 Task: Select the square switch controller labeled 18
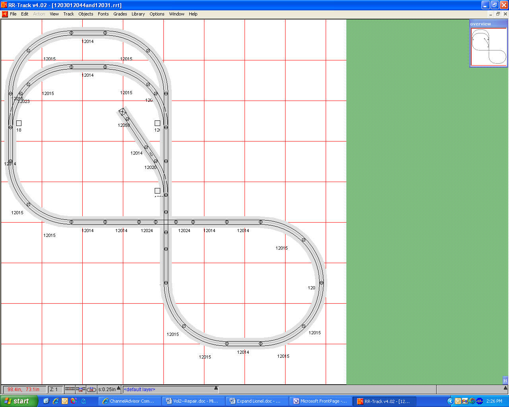[x=19, y=123]
